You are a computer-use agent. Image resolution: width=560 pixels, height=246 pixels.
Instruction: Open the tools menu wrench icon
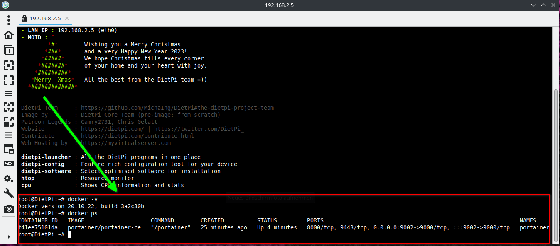[9, 193]
